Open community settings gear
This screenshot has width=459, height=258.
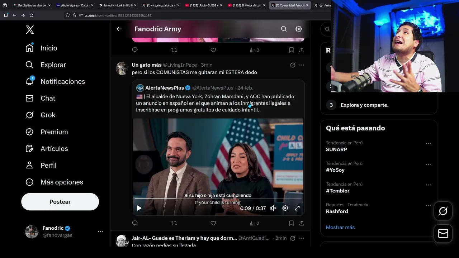point(299,29)
